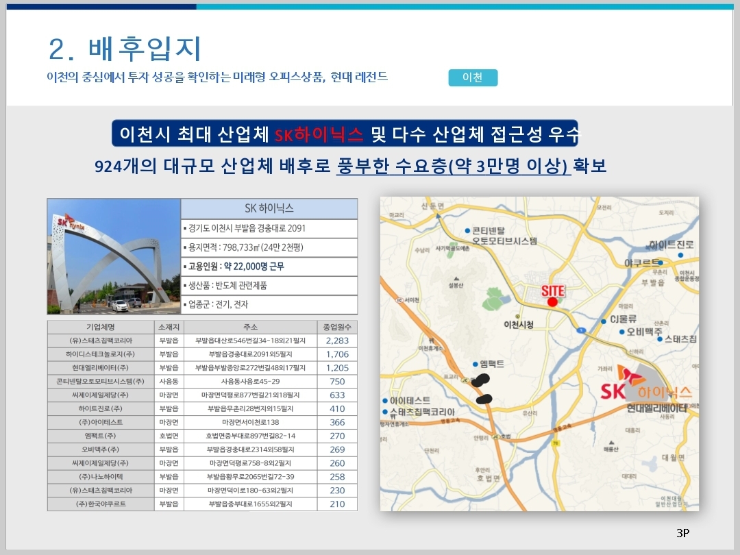
Task: Click the 230 employee count
Action: [337, 491]
